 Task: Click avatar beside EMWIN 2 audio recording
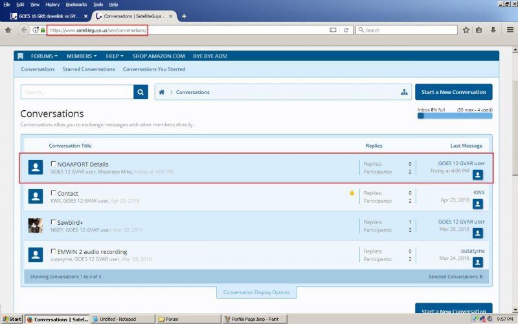[36, 255]
